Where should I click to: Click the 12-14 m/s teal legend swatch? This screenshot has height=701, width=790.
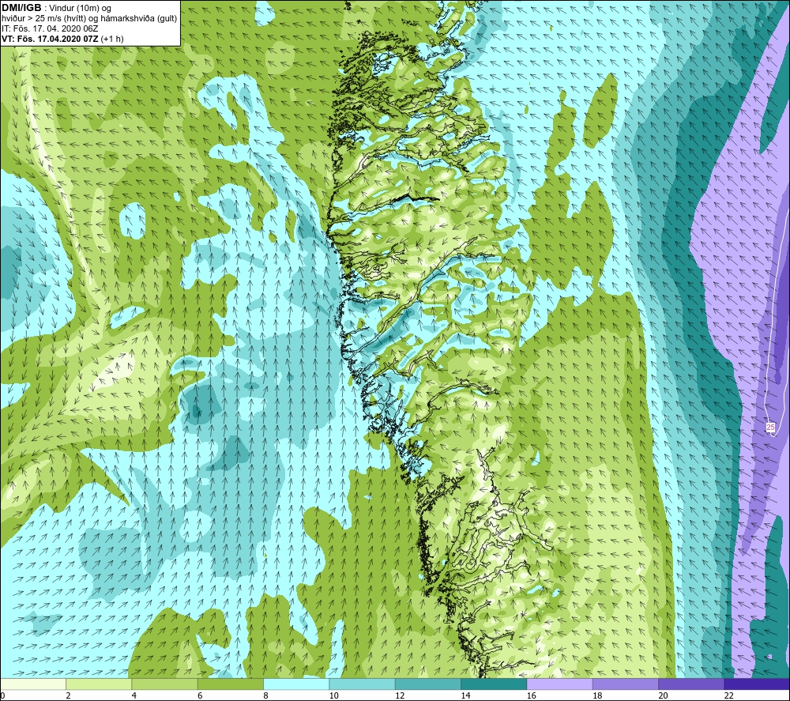[427, 684]
